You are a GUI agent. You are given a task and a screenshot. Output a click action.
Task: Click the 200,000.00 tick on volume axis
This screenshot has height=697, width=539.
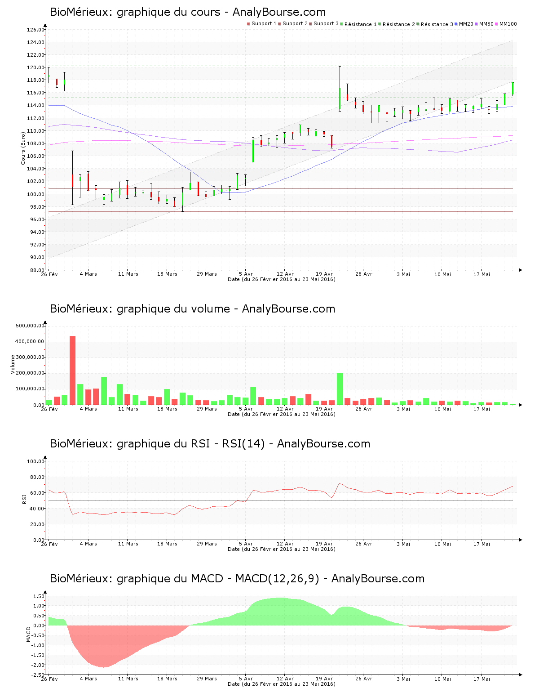pos(30,373)
